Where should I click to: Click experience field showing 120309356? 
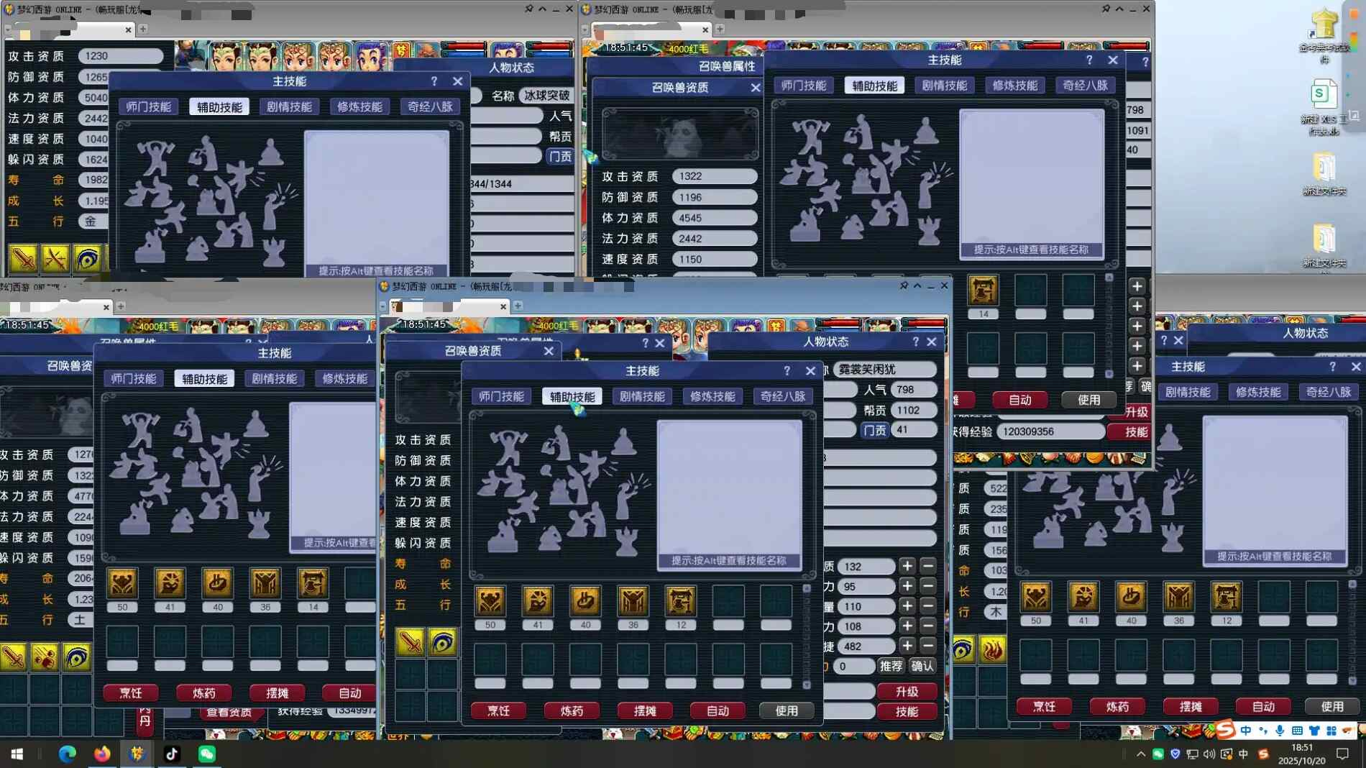pos(1051,431)
